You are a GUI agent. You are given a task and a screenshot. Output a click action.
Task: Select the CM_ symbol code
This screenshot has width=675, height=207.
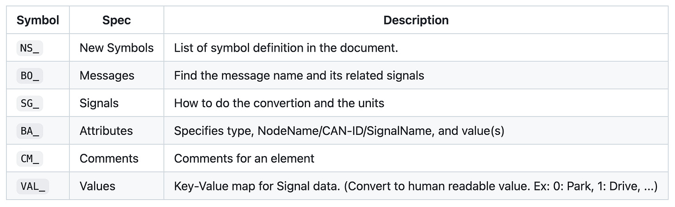30,158
